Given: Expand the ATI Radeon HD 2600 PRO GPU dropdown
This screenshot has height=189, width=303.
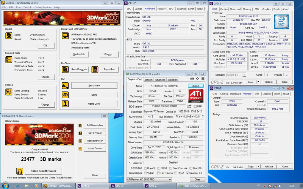Looking at the screenshot, I should click(x=170, y=179).
